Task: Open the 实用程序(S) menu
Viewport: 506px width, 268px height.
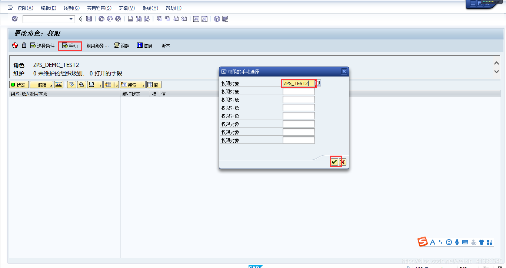Action: click(x=99, y=8)
